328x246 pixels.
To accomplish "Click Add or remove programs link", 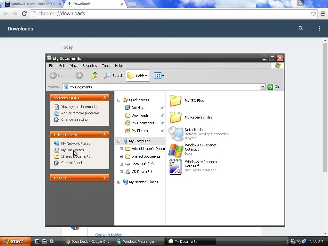I will click(x=80, y=113).
